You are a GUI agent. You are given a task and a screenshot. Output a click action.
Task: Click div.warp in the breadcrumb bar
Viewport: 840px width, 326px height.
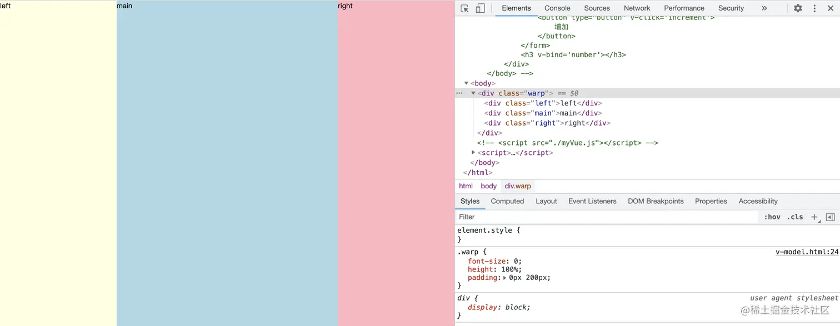pos(518,186)
